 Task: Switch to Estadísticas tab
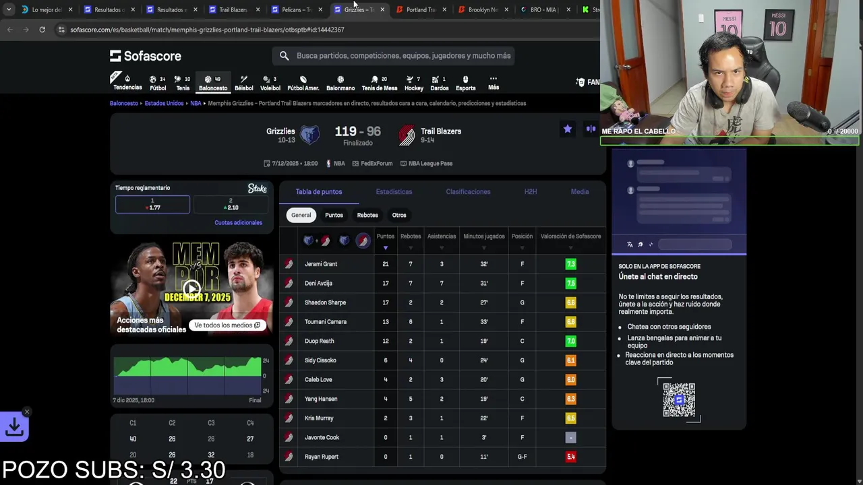pos(394,192)
